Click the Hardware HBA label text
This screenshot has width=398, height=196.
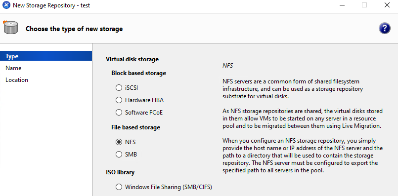(x=144, y=100)
